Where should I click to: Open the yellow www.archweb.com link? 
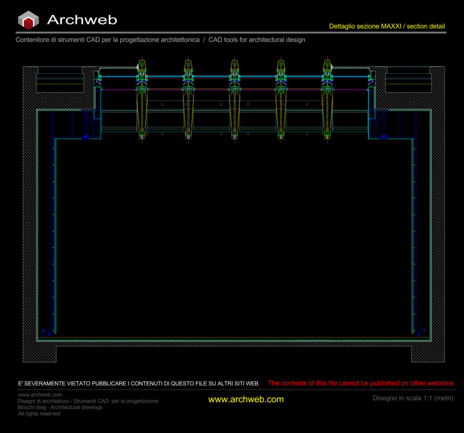(x=246, y=399)
